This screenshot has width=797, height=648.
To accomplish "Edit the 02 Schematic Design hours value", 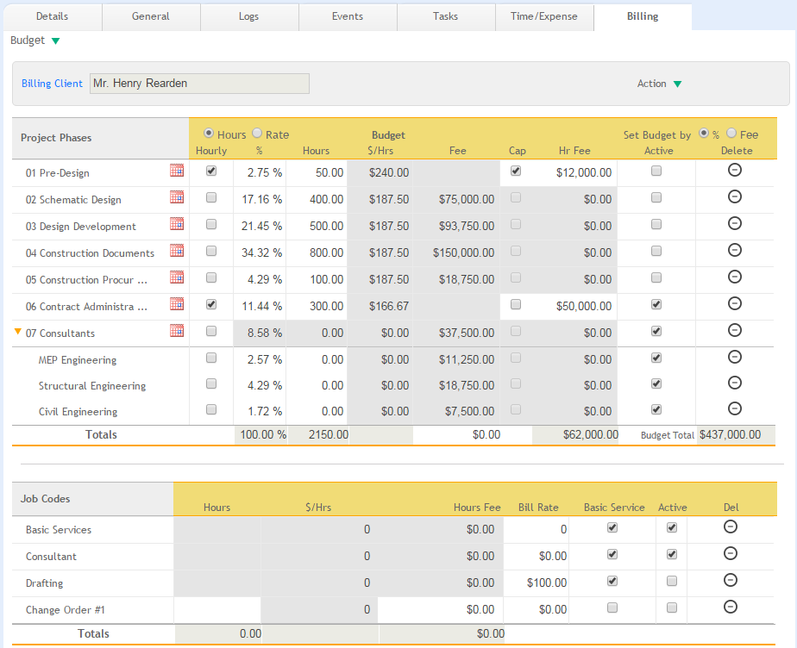I will click(x=317, y=200).
